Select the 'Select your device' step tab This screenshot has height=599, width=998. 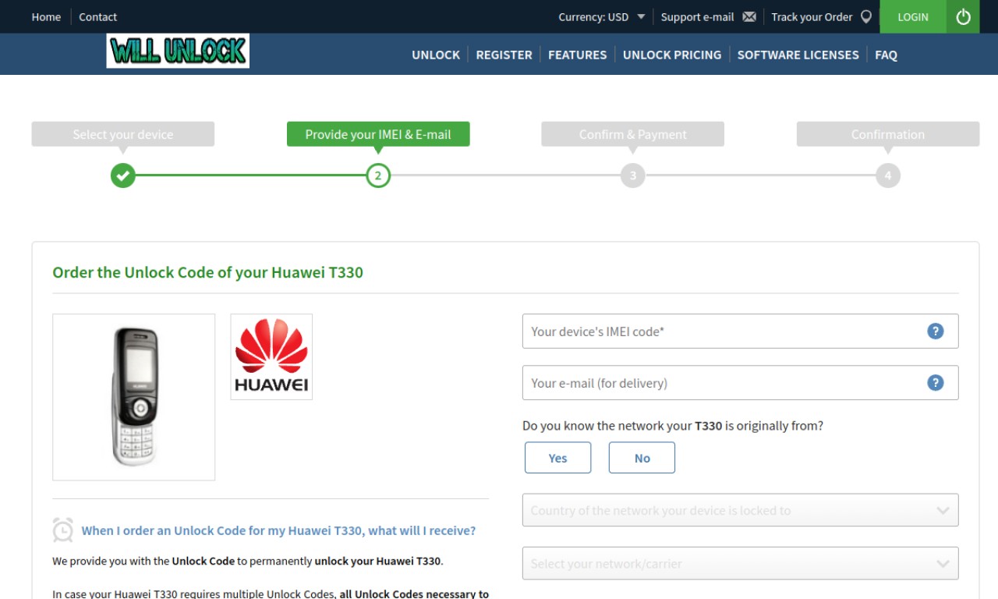(x=123, y=134)
